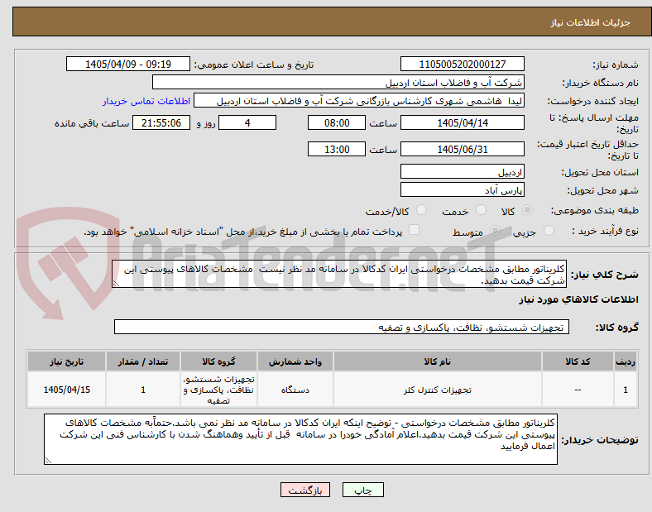Select the متوسط purchase type radio
The width and height of the screenshot is (652, 512).
pos(495,230)
